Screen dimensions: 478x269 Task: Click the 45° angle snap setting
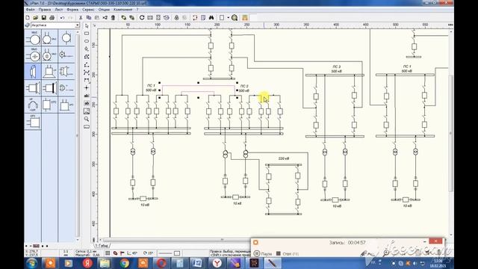tap(132, 253)
